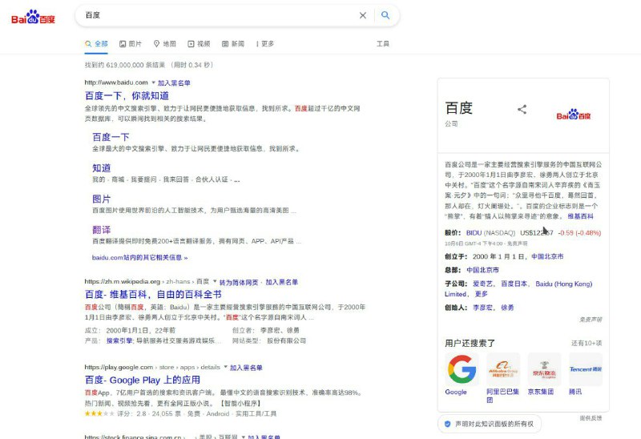
Task: Open 百度- 维基百科，自由的百科全书 result
Action: pyautogui.click(x=153, y=294)
